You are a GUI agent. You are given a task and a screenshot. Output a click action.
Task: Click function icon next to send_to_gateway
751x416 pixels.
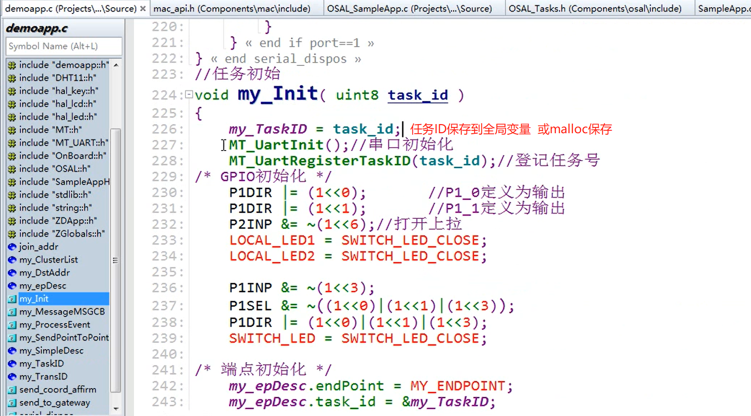12,403
